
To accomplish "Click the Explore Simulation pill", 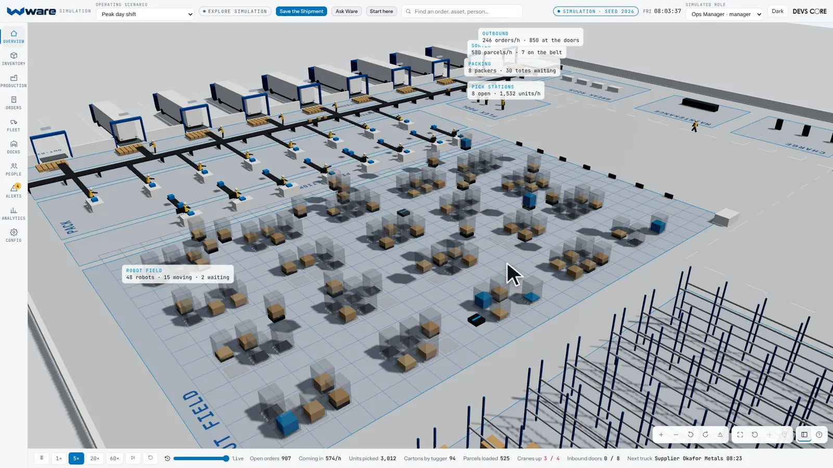I will [235, 11].
